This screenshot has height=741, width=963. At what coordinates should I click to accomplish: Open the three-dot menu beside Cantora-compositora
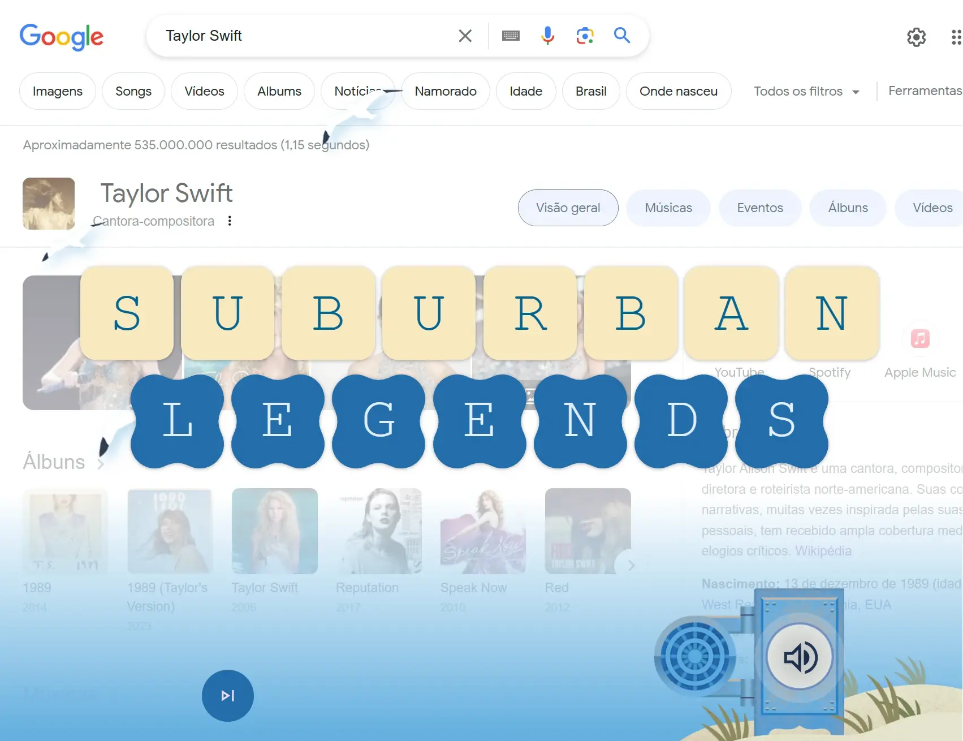230,221
